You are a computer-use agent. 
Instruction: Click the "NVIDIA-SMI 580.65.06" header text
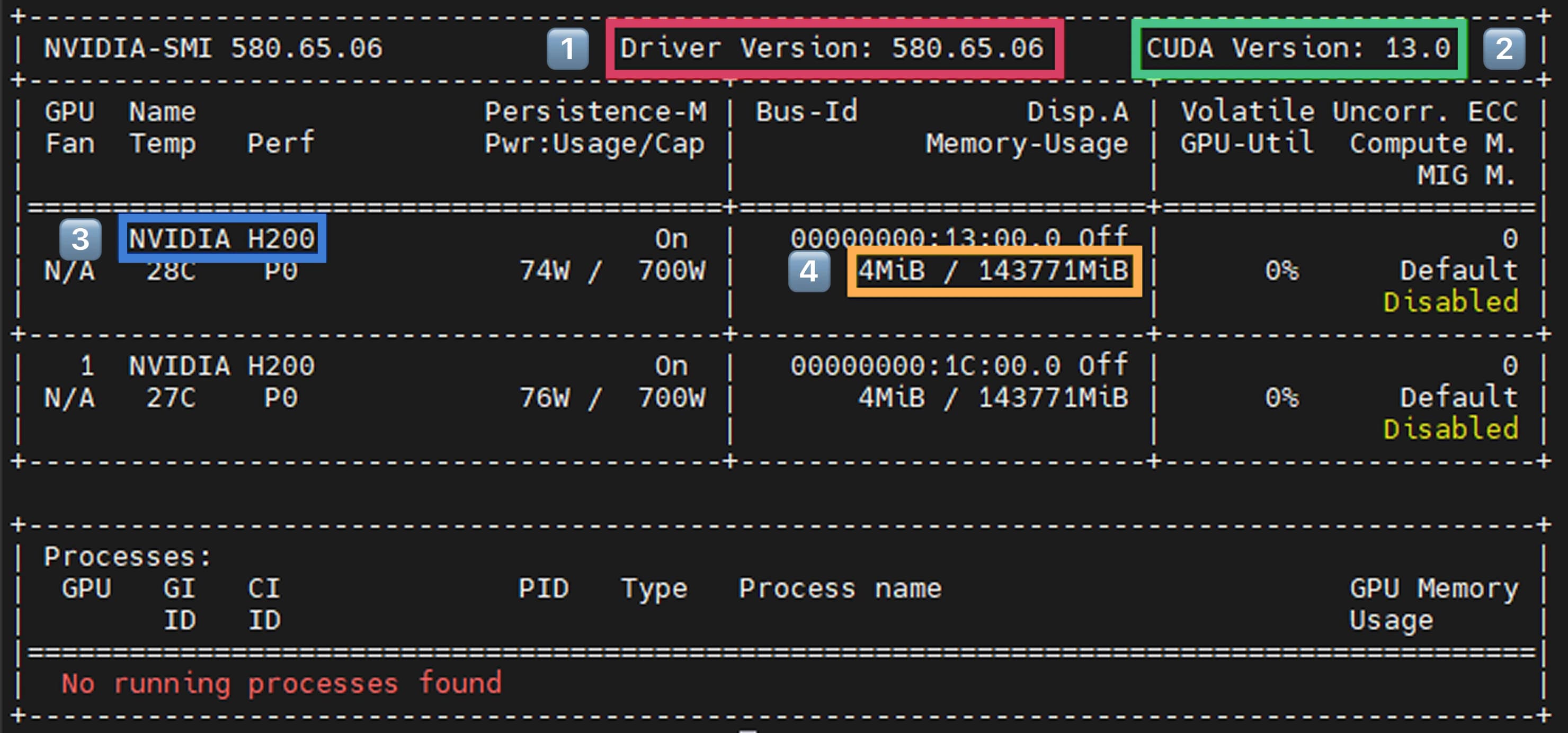[213, 48]
